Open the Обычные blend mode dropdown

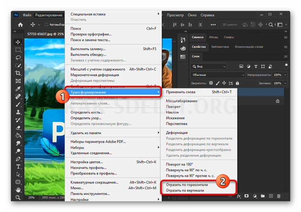pos(218,75)
